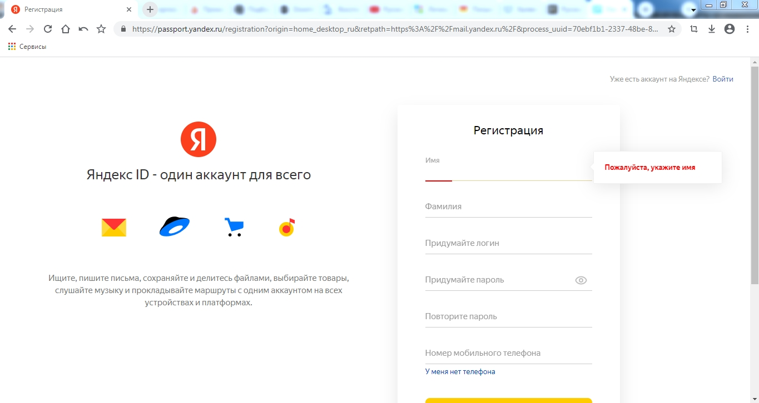The image size is (759, 403).
Task: Click the Регистрация form heading
Action: (508, 131)
